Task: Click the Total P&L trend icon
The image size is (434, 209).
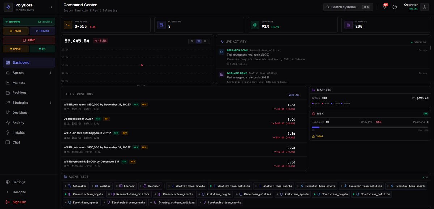Action: pos(68,25)
